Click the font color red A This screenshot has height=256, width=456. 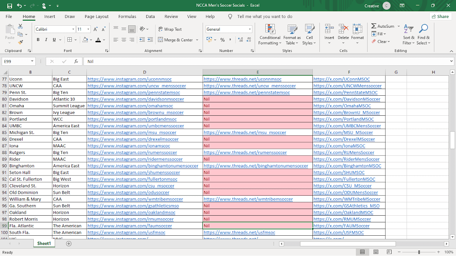click(98, 39)
